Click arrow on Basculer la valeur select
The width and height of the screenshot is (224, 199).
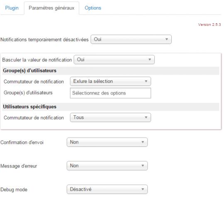pos(150,60)
